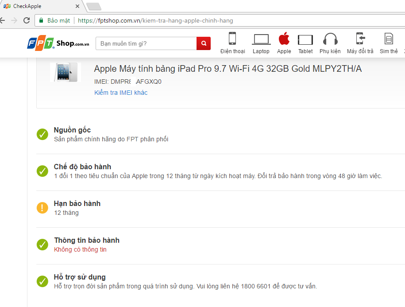Focus the Bạn muốn tìm gì search field
Viewport: 405px width, 307px height.
(146, 43)
